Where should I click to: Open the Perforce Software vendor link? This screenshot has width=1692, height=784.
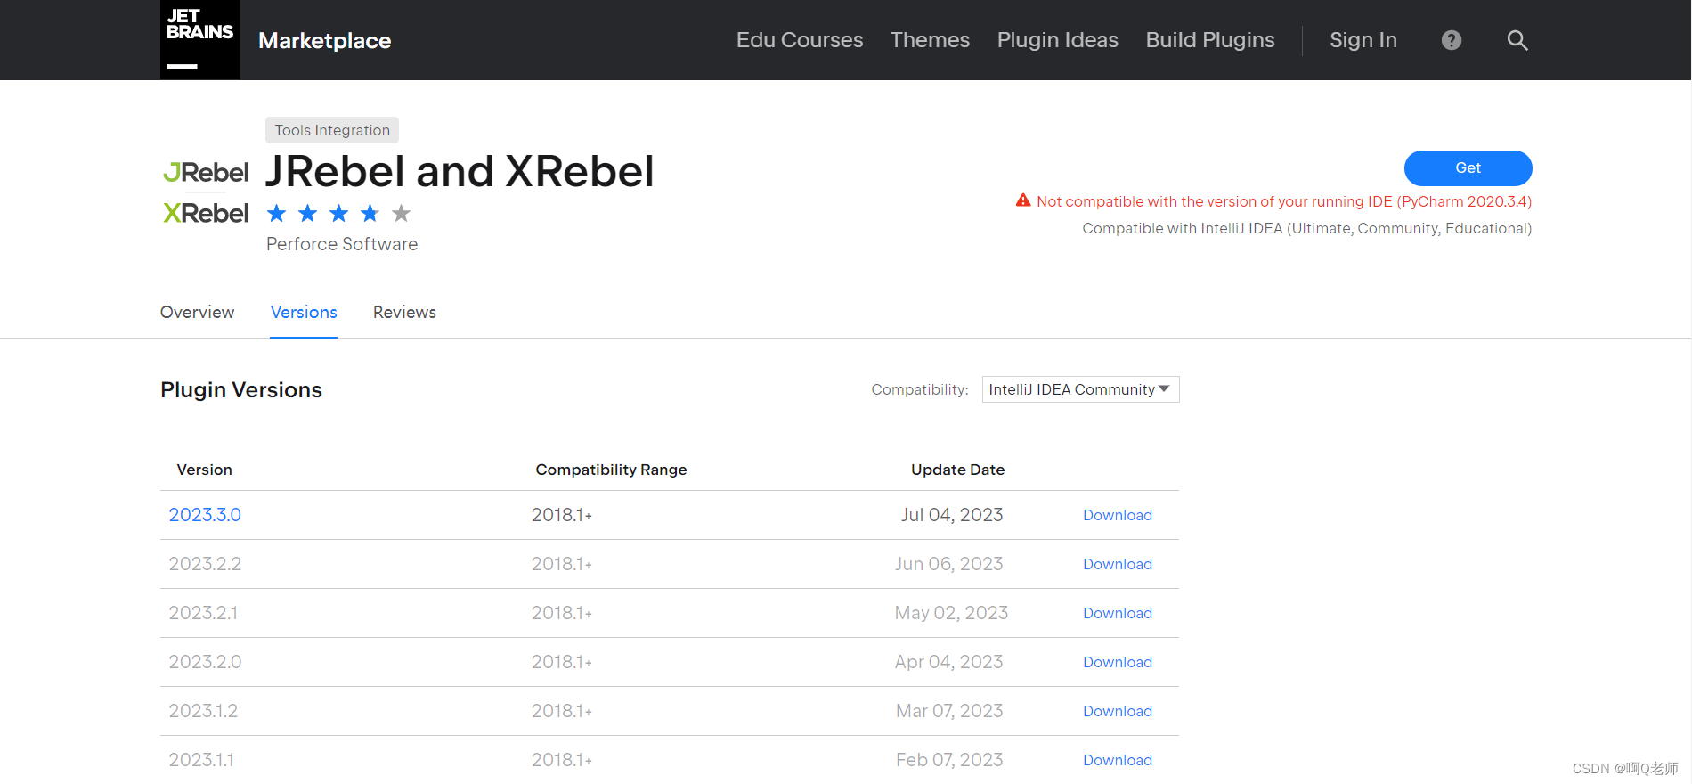342,244
